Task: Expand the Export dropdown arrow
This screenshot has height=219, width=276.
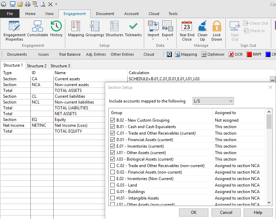Action: 167,39
